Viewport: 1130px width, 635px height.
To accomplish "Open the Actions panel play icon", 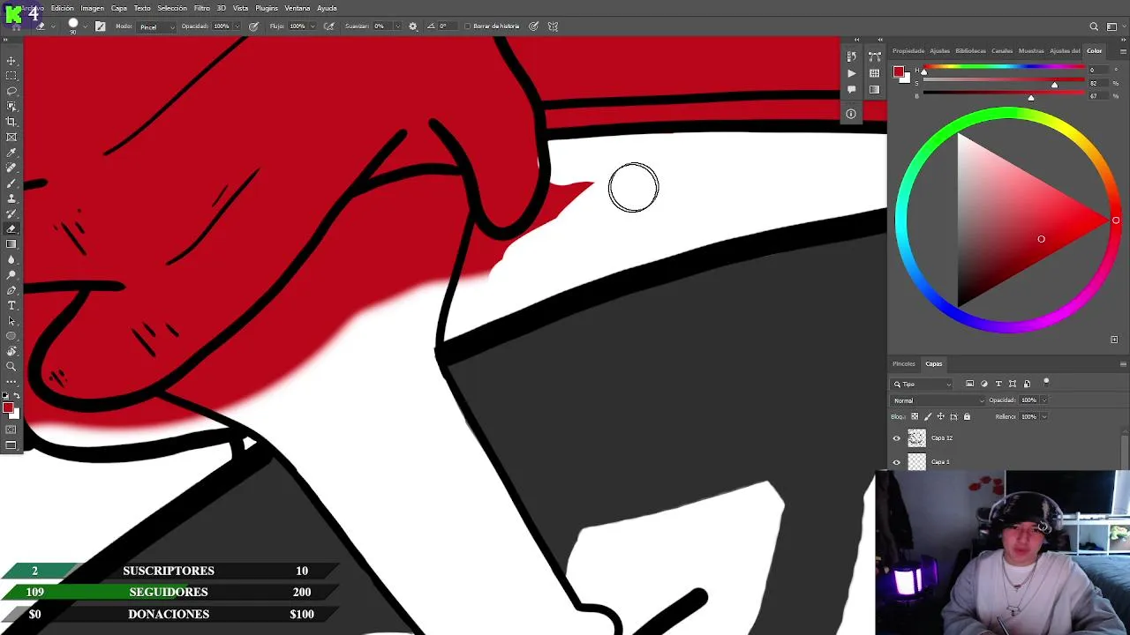I will click(851, 73).
